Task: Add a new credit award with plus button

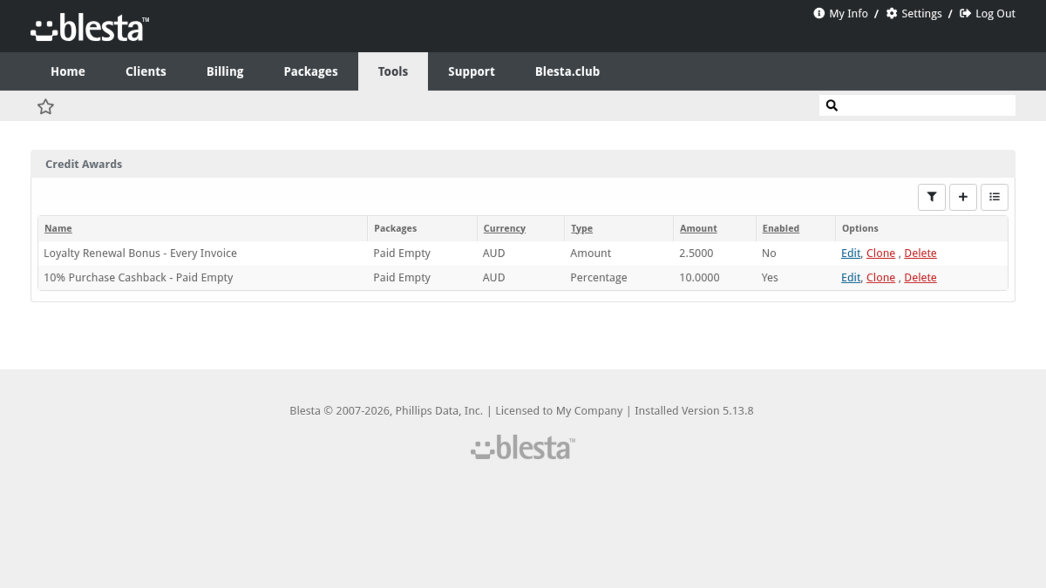Action: coord(963,197)
